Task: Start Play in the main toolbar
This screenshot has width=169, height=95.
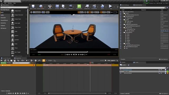Action: point(110,6)
